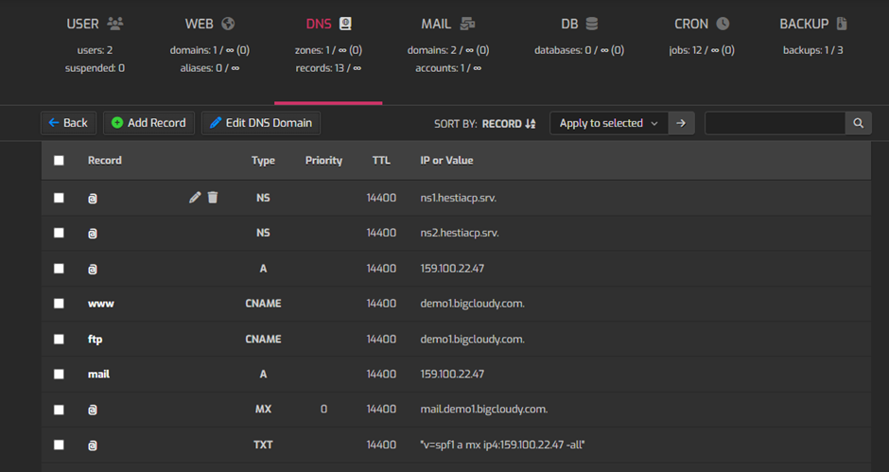
Task: Click the trash delete icon on first NS record
Action: click(213, 197)
